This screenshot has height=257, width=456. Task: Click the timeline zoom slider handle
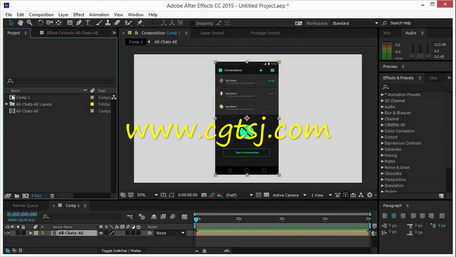tap(205, 251)
